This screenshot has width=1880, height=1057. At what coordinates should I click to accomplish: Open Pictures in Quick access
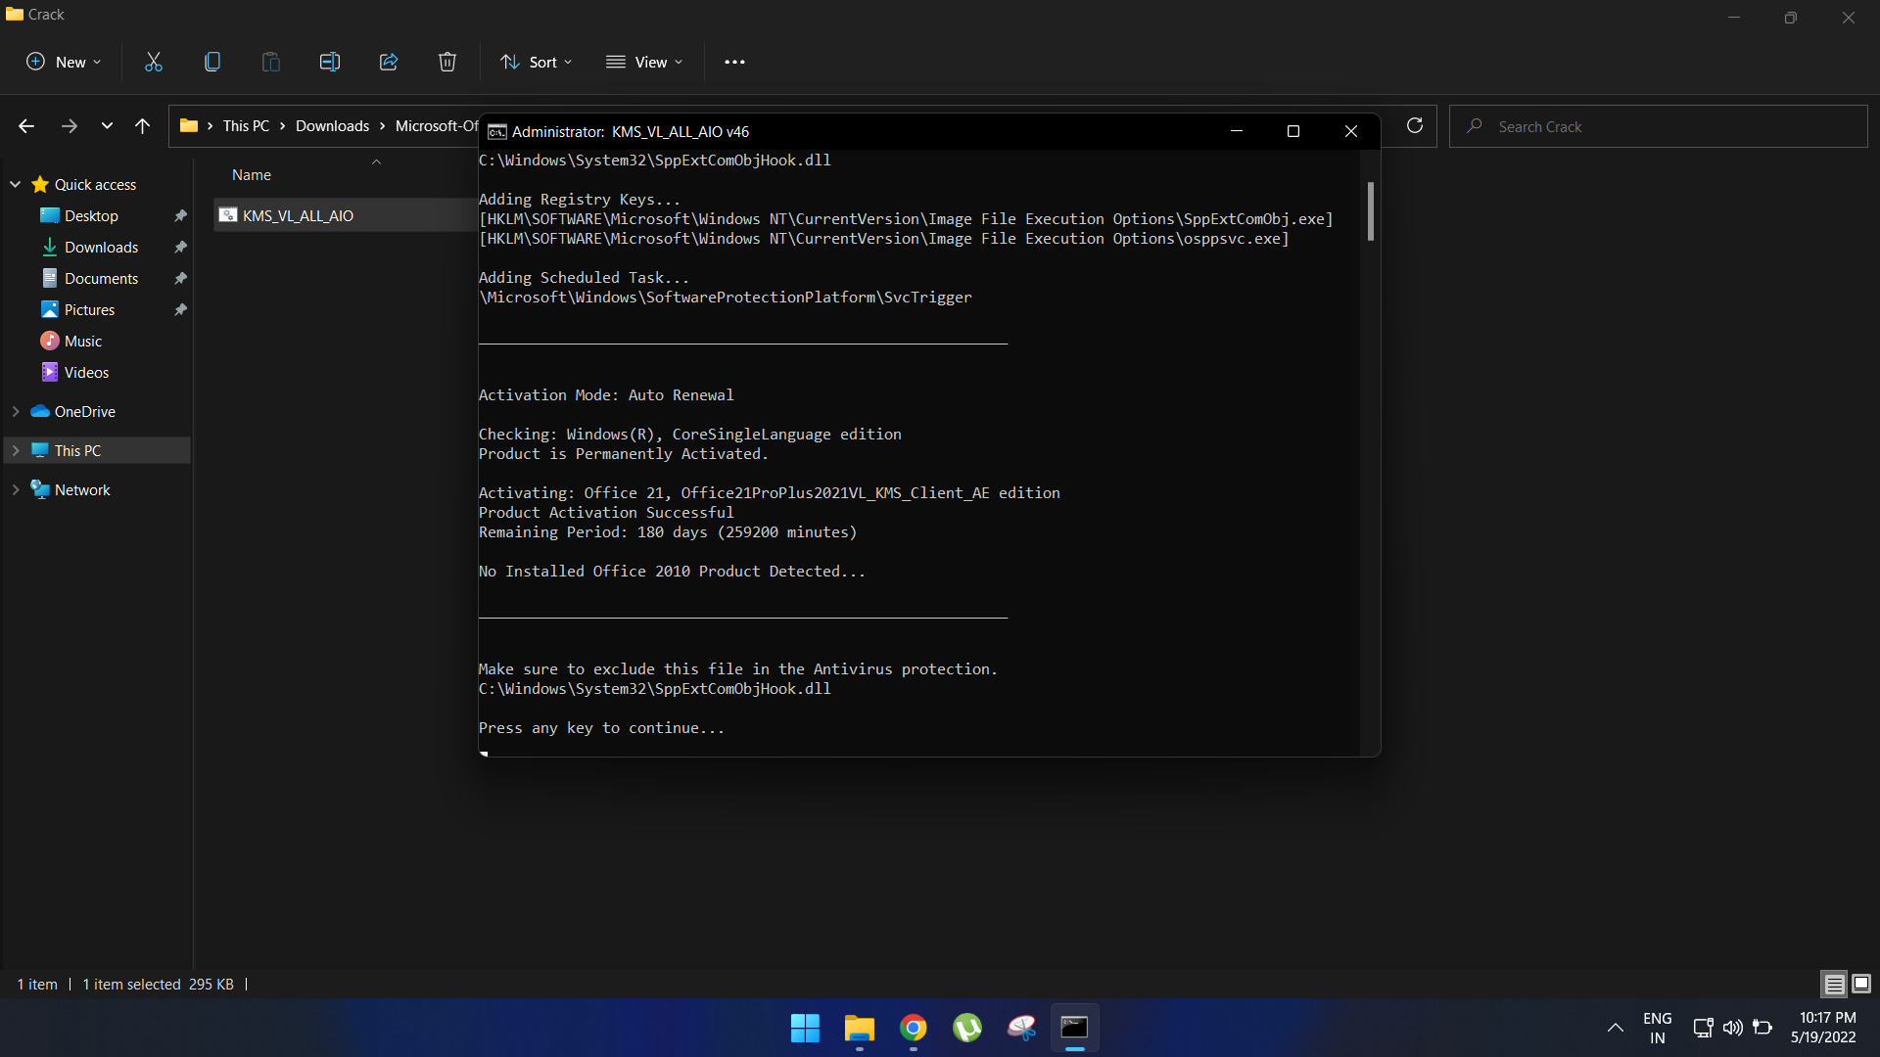tap(89, 309)
